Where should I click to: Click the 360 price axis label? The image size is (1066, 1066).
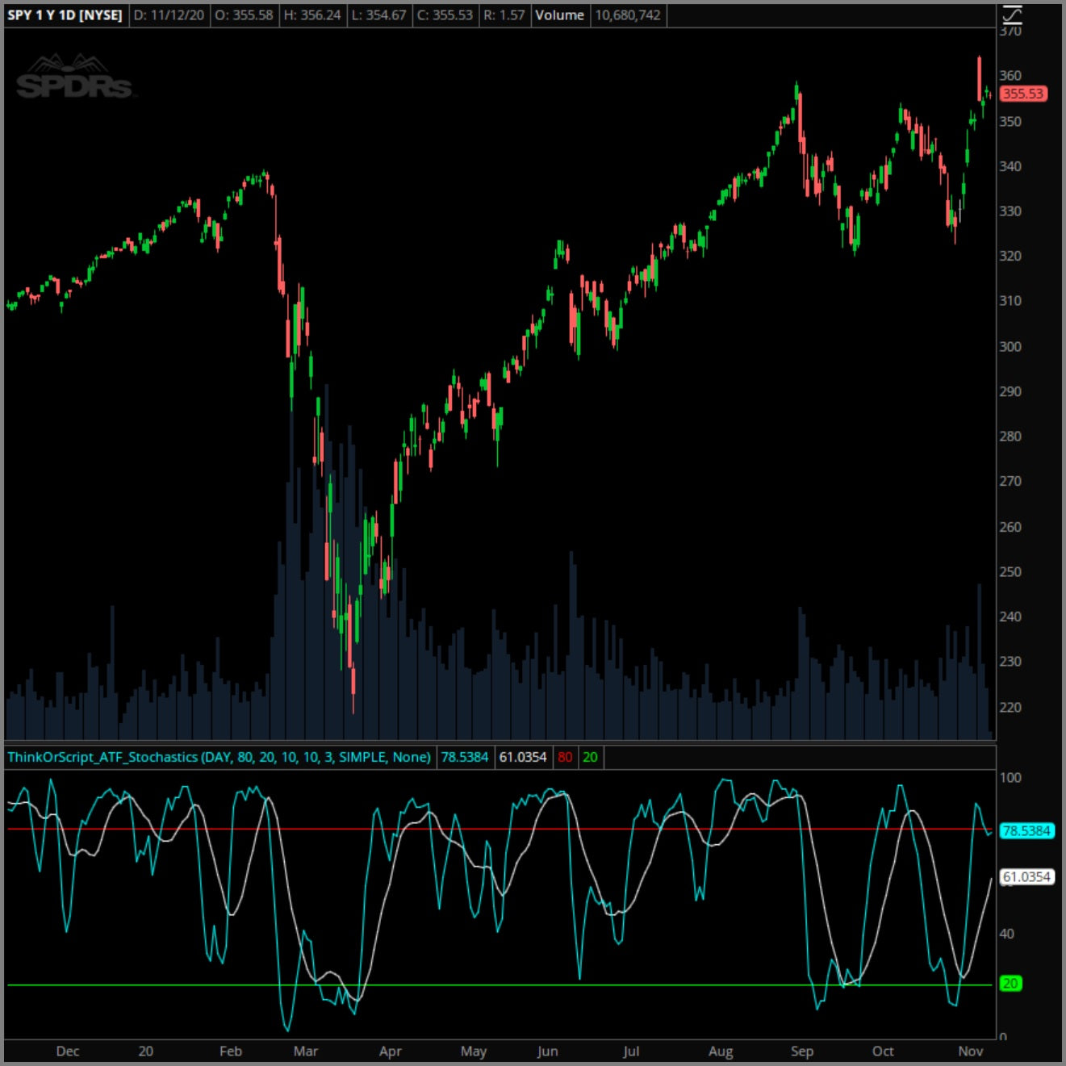click(x=1010, y=76)
